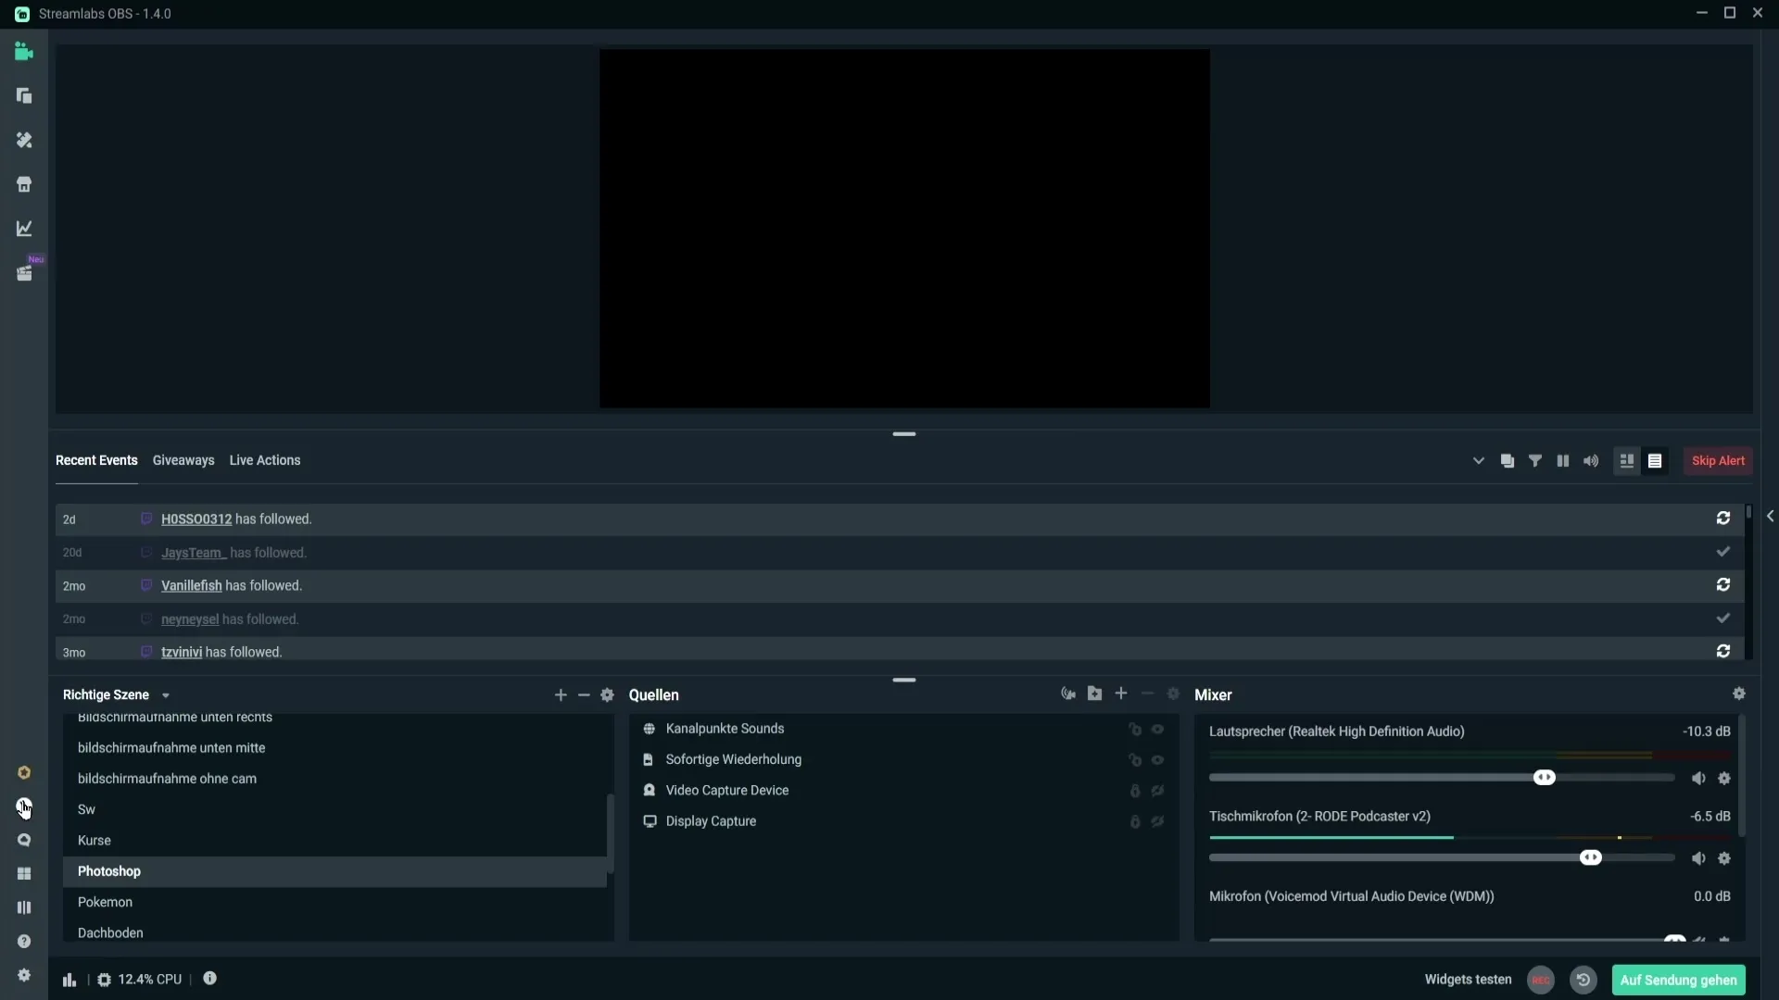Open performance stats bar chart icon
The width and height of the screenshot is (1779, 1000).
coord(69,980)
